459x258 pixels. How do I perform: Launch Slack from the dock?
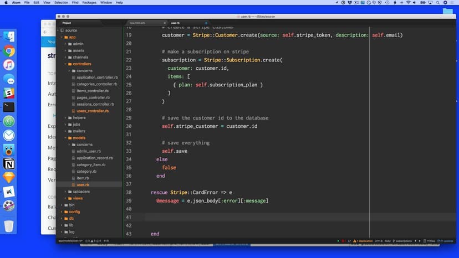tap(9, 93)
